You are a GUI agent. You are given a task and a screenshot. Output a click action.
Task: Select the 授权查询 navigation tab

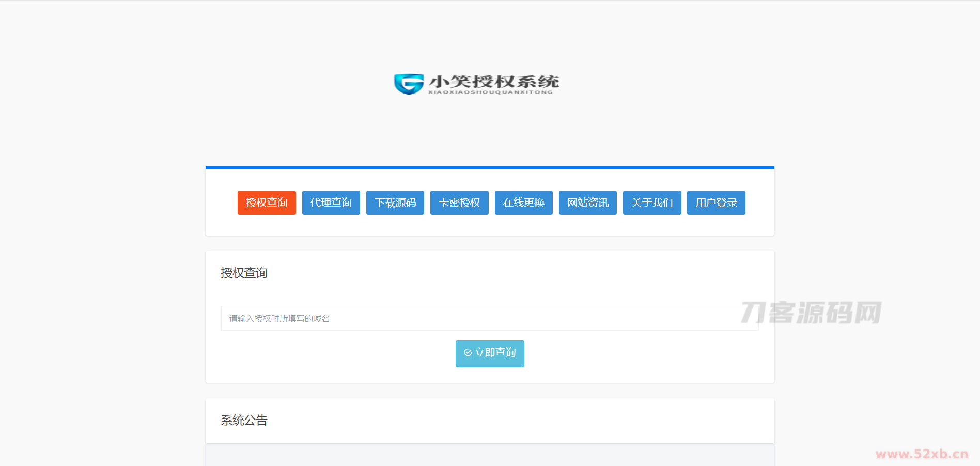(x=267, y=203)
